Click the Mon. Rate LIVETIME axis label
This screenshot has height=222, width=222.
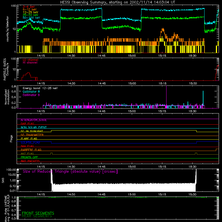[7, 208]
